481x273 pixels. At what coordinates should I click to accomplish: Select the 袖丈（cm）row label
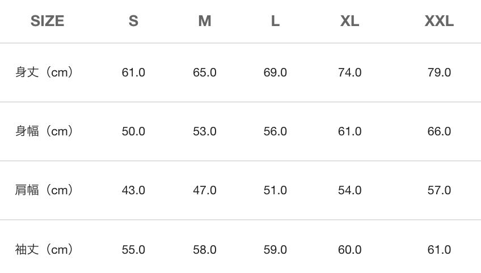(44, 250)
